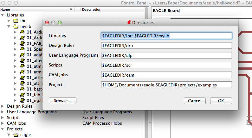Expand the Design Rules tree node
252x138 pixels.
(3, 106)
